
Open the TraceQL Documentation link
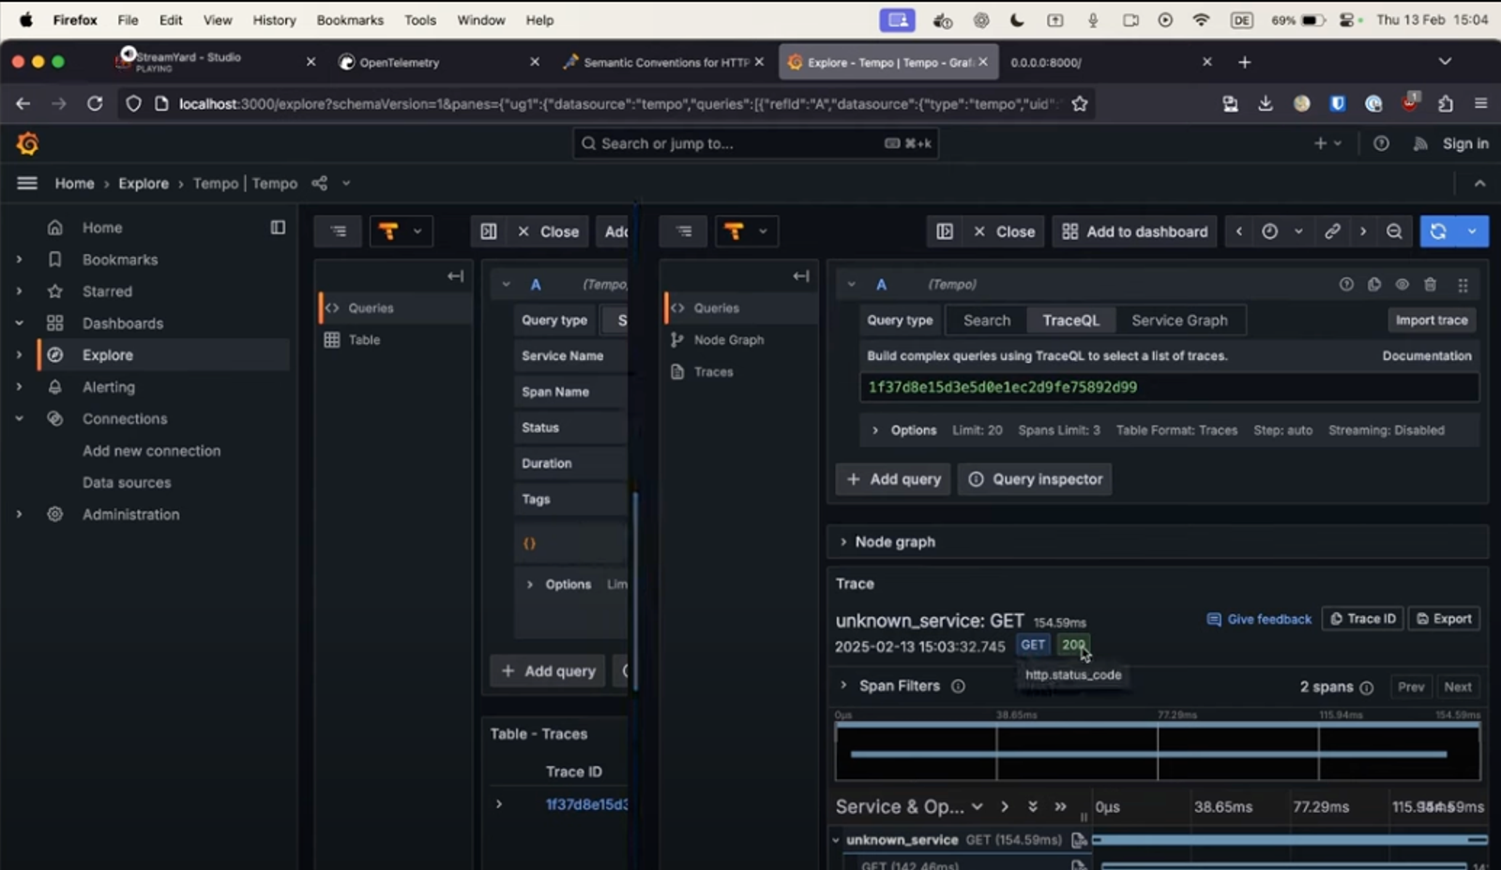[1427, 356]
